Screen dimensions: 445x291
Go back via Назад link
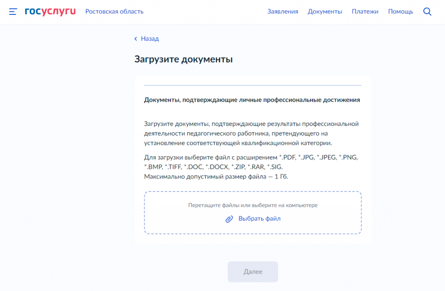click(x=150, y=39)
